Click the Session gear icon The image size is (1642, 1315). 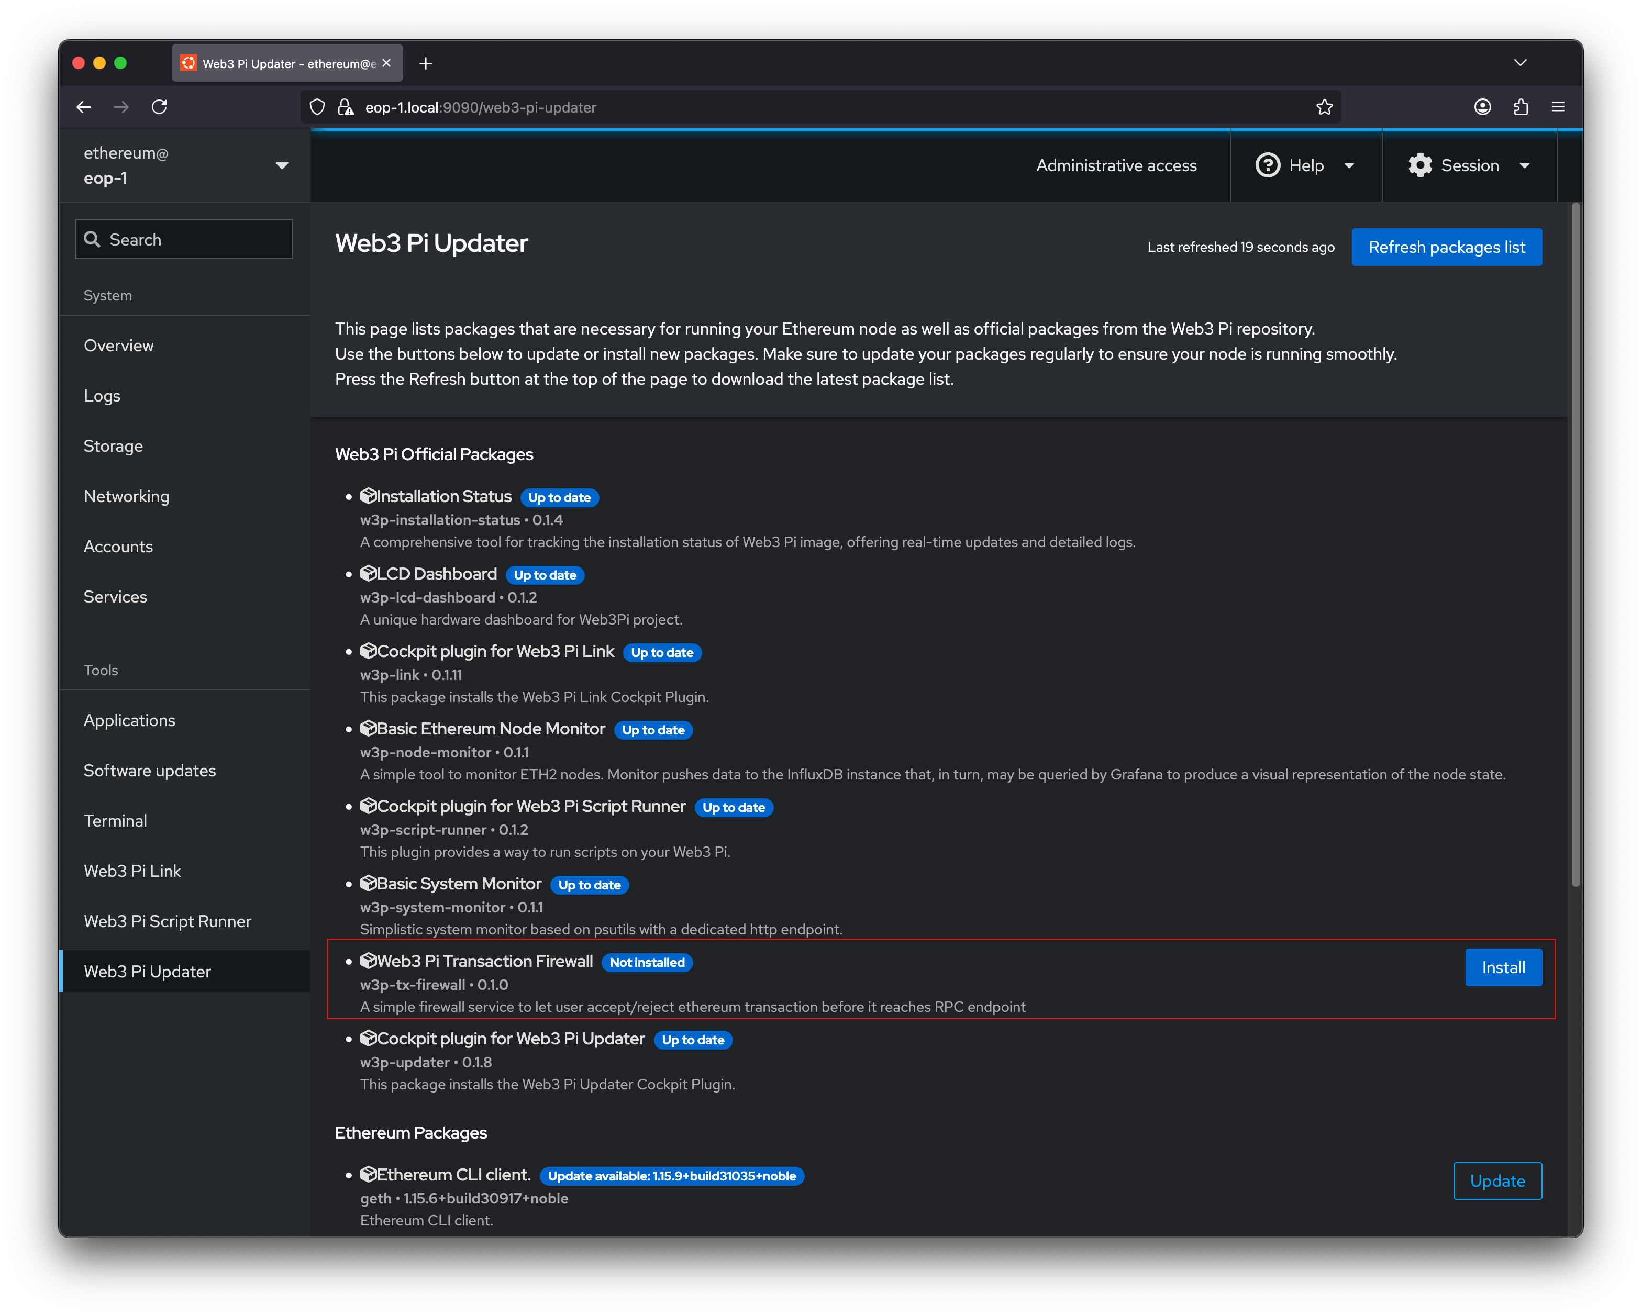click(x=1421, y=165)
